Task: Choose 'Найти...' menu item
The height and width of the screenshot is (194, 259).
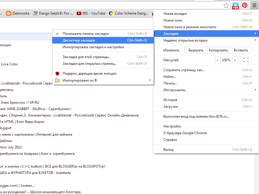Action: click(206, 77)
